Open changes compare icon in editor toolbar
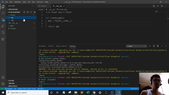This screenshot has height=95, width=169. click(x=154, y=6)
